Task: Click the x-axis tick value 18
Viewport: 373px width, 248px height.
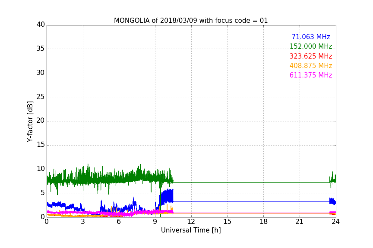Action: tap(264, 222)
